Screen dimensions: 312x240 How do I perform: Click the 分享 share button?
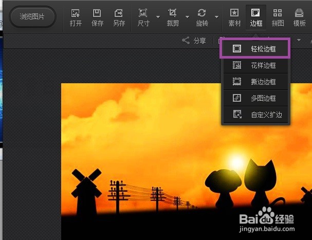pyautogui.click(x=194, y=41)
